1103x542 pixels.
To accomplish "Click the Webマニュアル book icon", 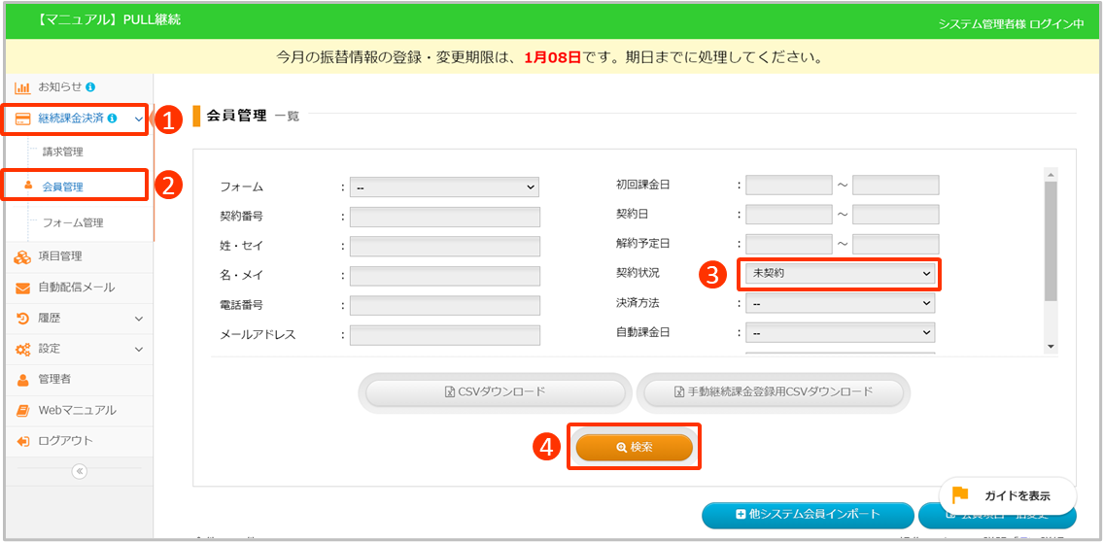I will [x=21, y=410].
